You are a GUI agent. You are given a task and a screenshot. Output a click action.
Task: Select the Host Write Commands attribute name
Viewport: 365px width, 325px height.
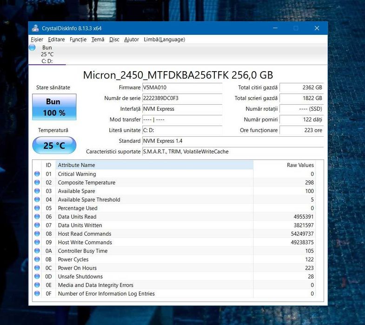pyautogui.click(x=85, y=242)
